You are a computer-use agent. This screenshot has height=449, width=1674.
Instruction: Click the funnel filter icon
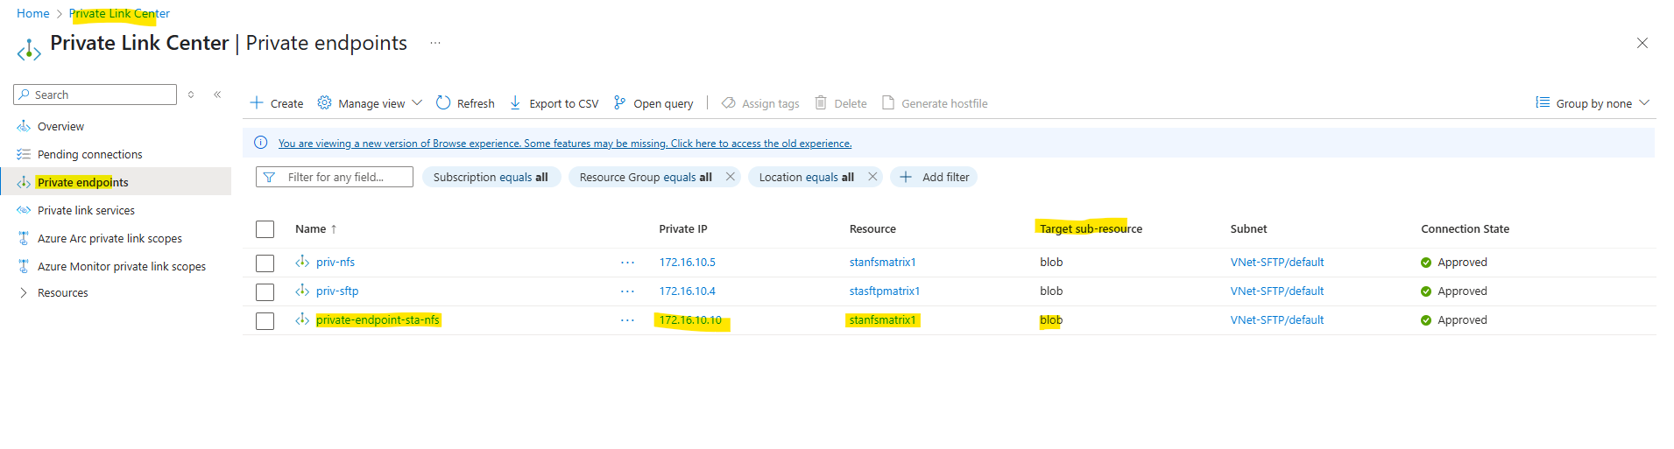point(269,177)
